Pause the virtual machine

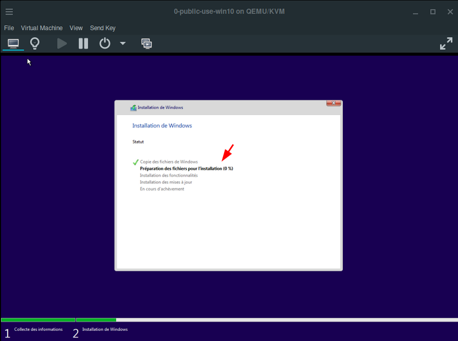[x=83, y=44]
